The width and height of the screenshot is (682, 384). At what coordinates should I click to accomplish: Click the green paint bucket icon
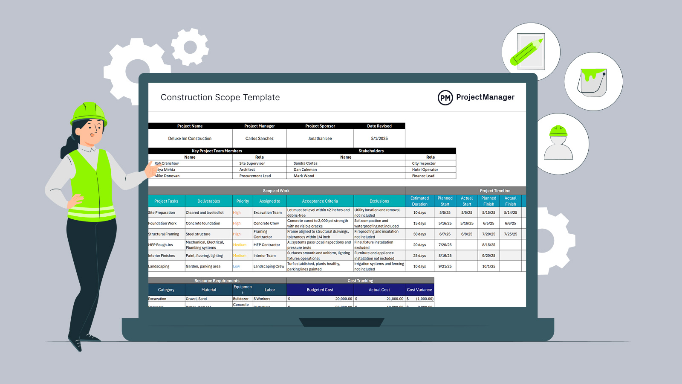coord(593,82)
